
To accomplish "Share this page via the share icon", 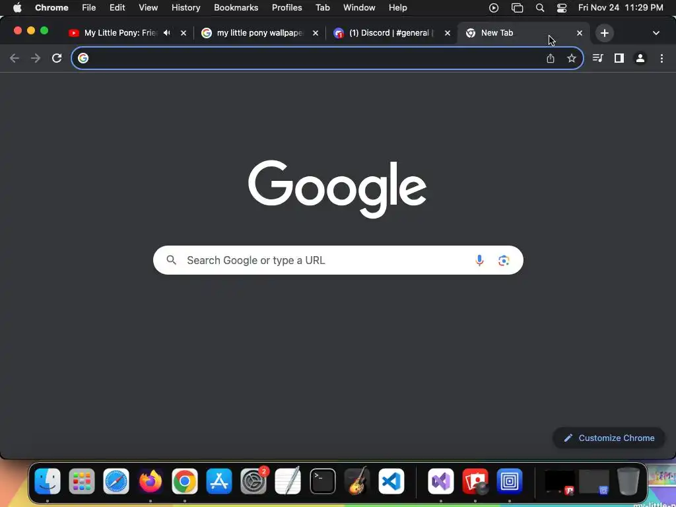I will click(x=551, y=58).
